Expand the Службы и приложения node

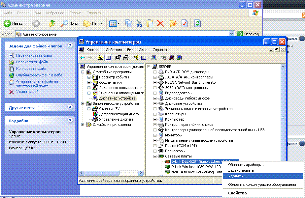pos(83,125)
